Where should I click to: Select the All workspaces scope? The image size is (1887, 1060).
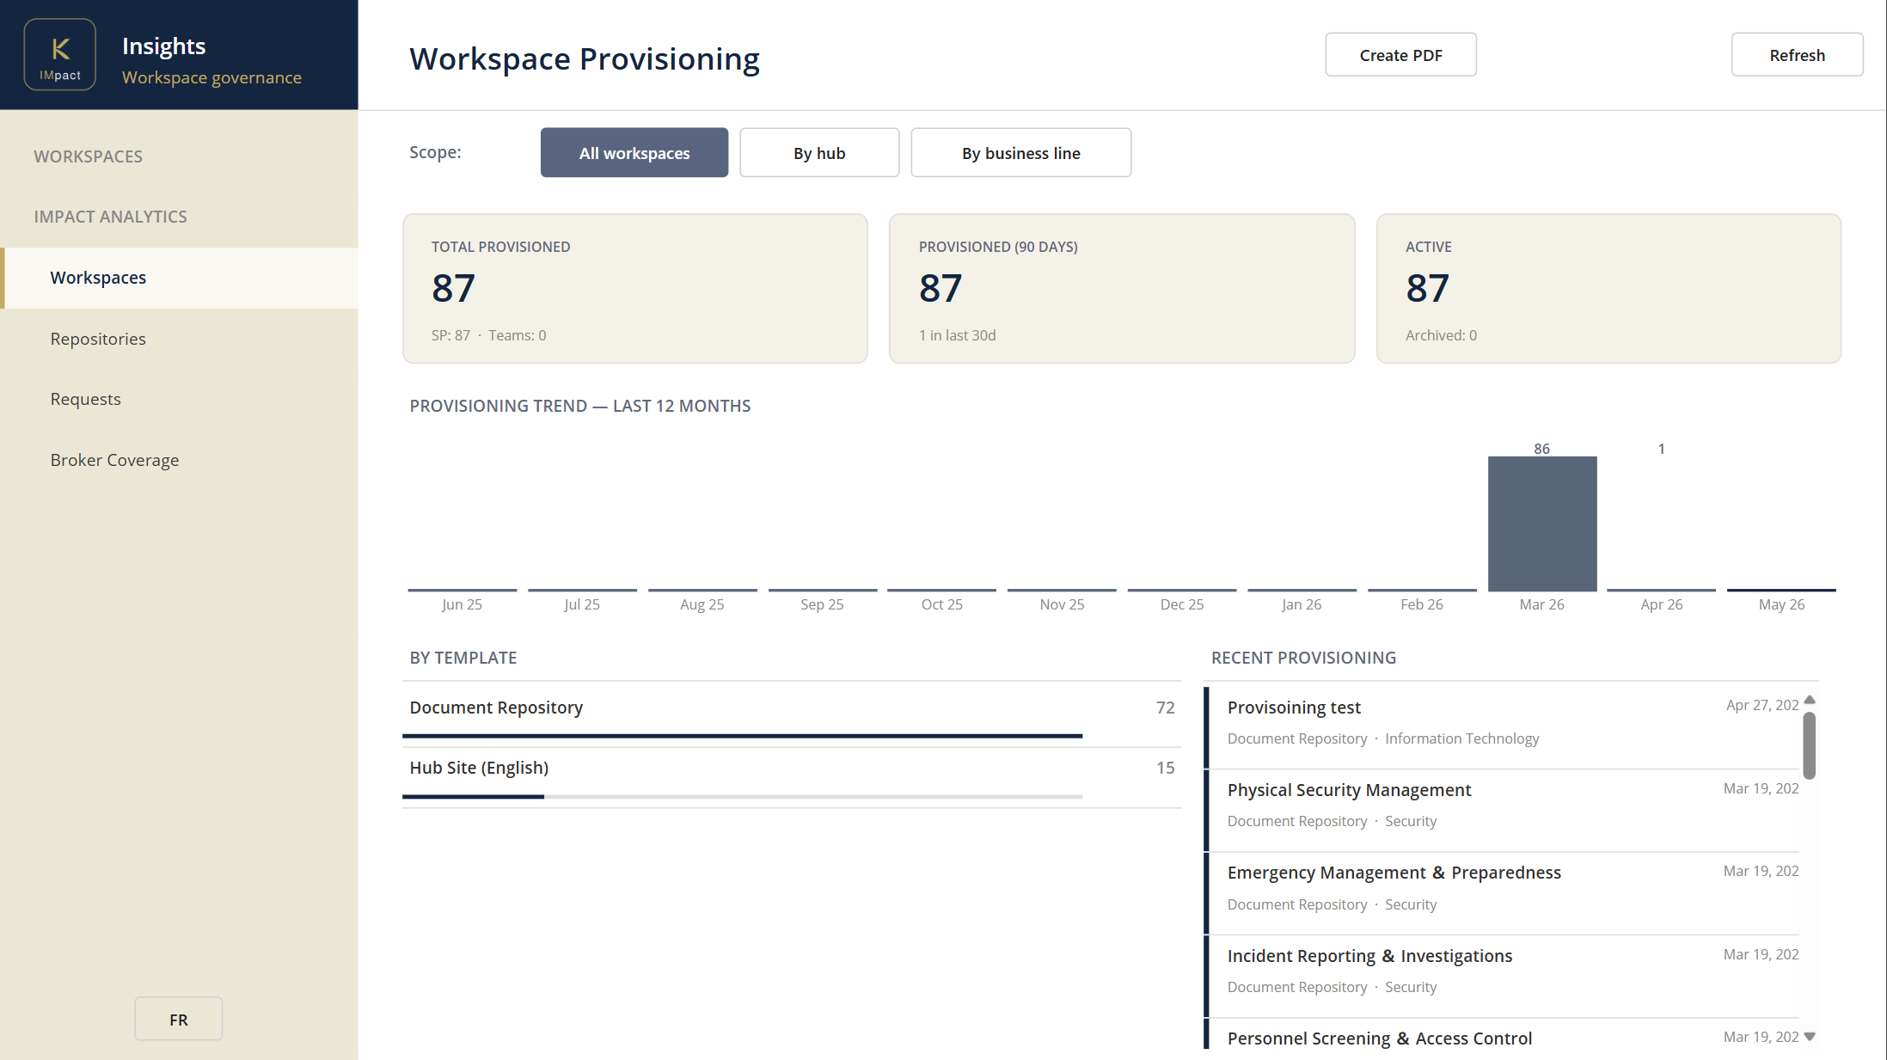634,153
